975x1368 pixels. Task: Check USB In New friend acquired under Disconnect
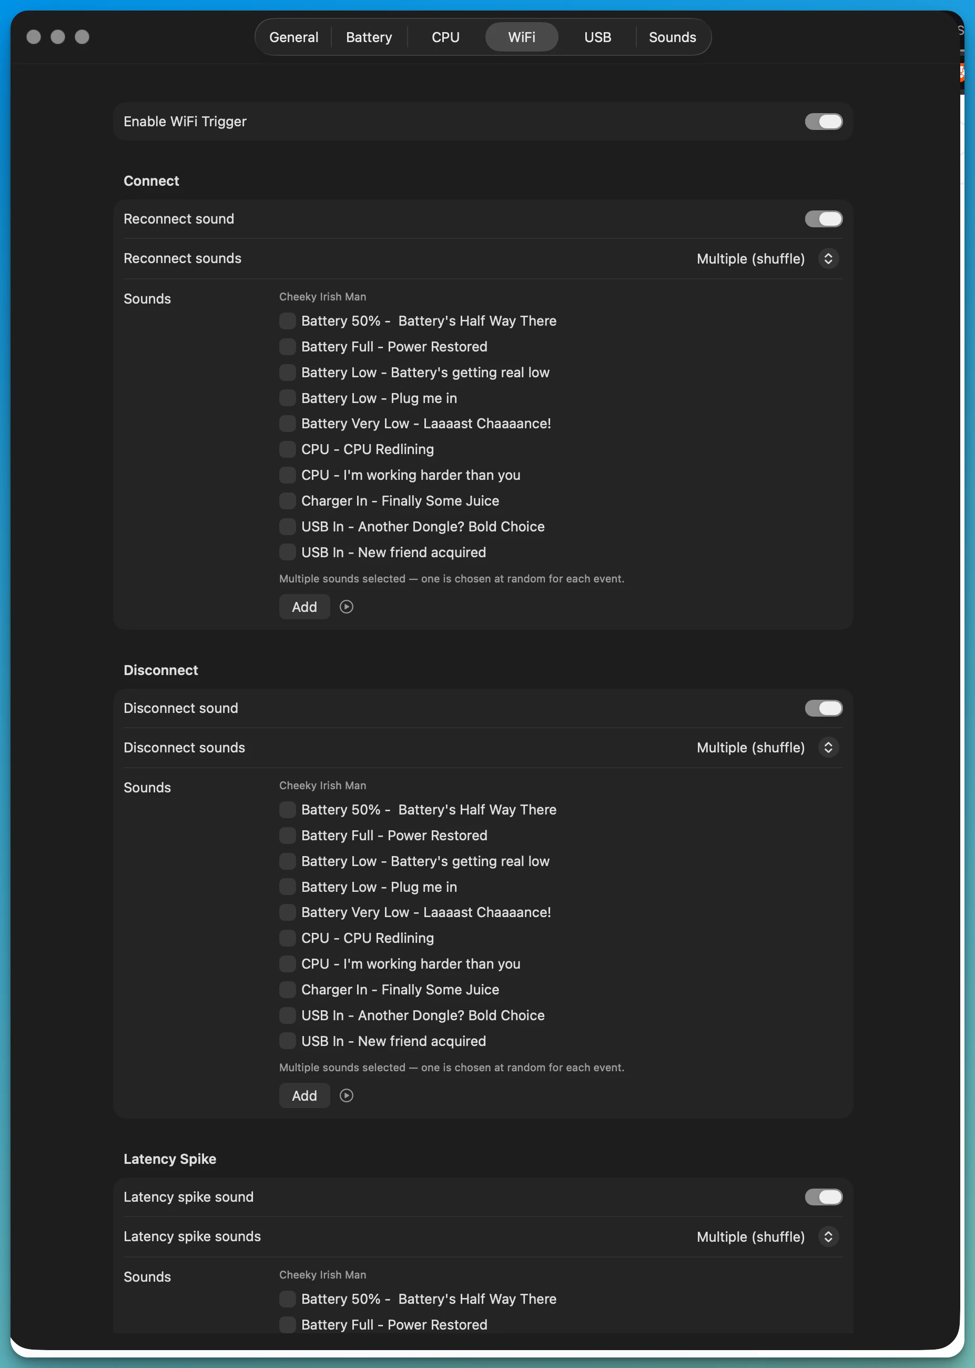[x=288, y=1041]
